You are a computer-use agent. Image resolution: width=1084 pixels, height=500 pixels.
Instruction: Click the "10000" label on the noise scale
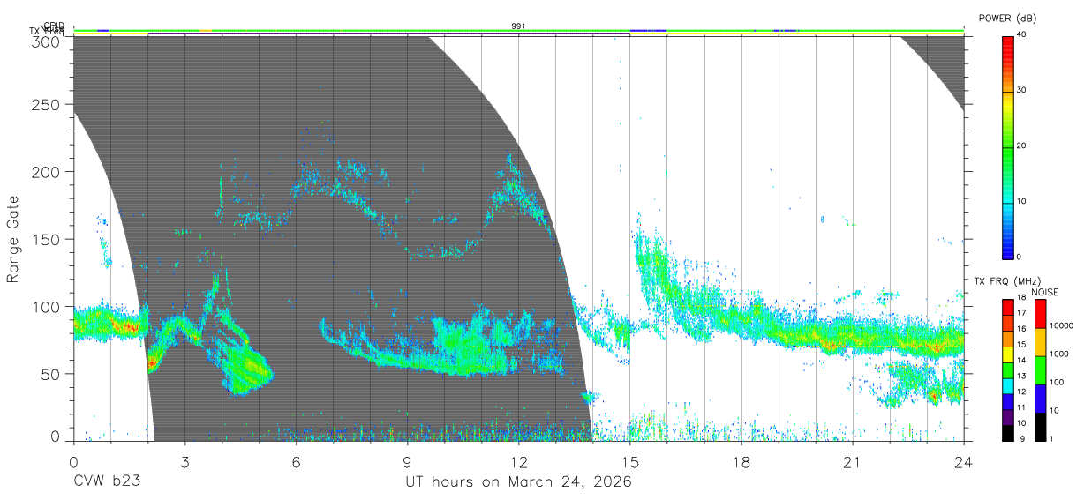1062,325
